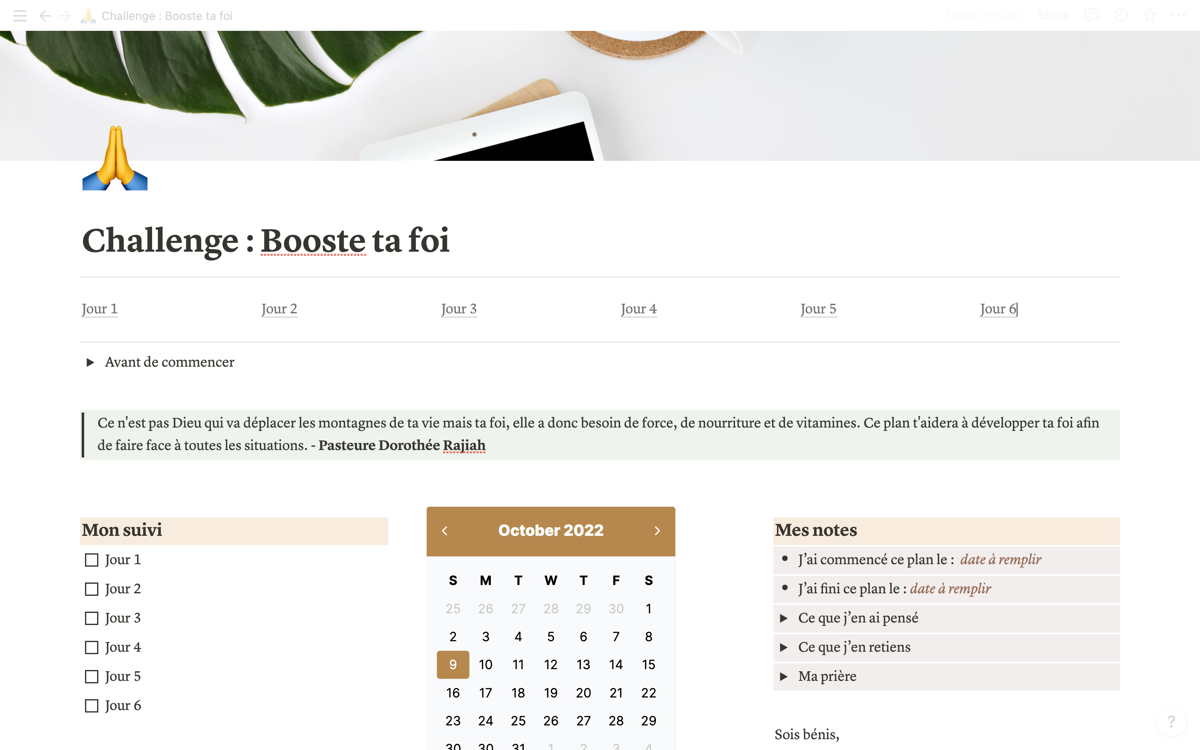Screen dimensions: 1200x750
Task: Expand the Ma prière toggle
Action: pyautogui.click(x=783, y=677)
